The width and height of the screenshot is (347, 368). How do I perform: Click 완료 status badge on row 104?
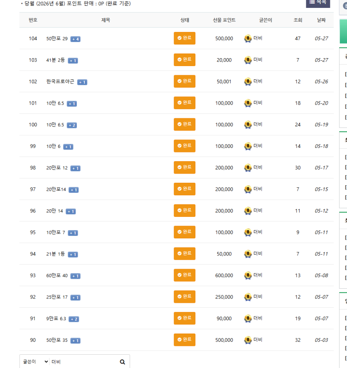[185, 38]
